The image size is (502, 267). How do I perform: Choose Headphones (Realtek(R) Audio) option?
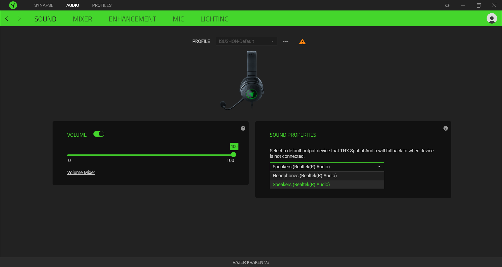click(327, 176)
